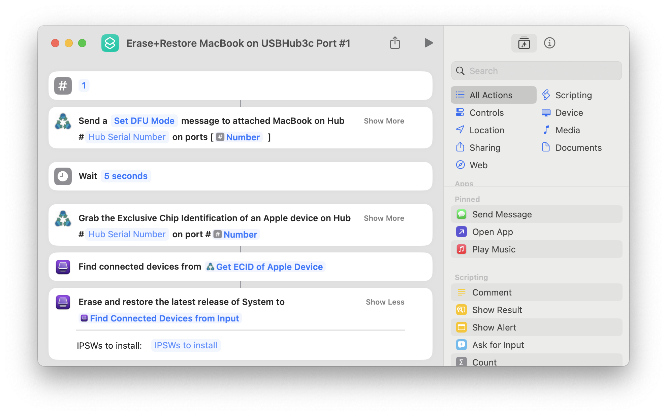667x416 pixels.
Task: Click the Controls category icon
Action: [460, 112]
